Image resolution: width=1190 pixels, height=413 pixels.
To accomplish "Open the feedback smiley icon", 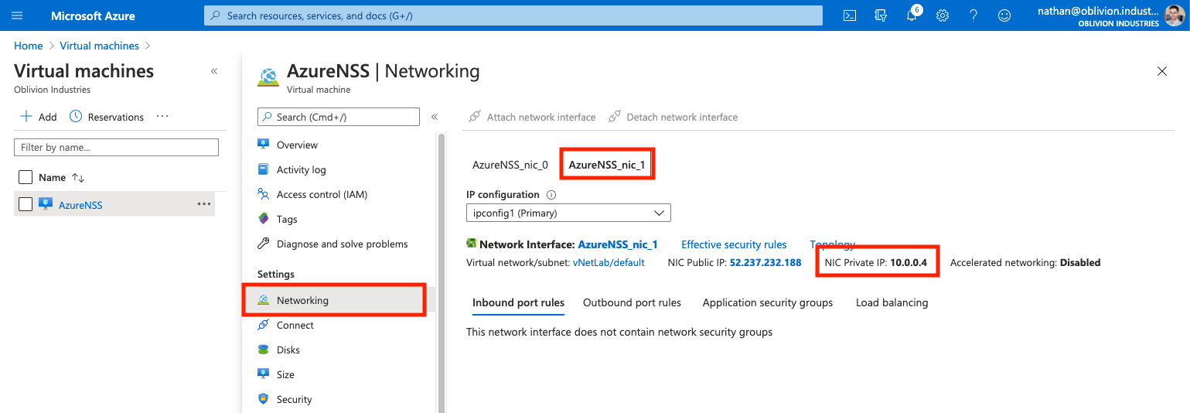I will point(1004,15).
